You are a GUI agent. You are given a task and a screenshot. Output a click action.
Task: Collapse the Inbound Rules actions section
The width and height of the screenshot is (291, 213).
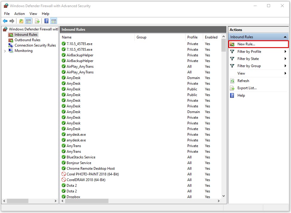pos(285,37)
